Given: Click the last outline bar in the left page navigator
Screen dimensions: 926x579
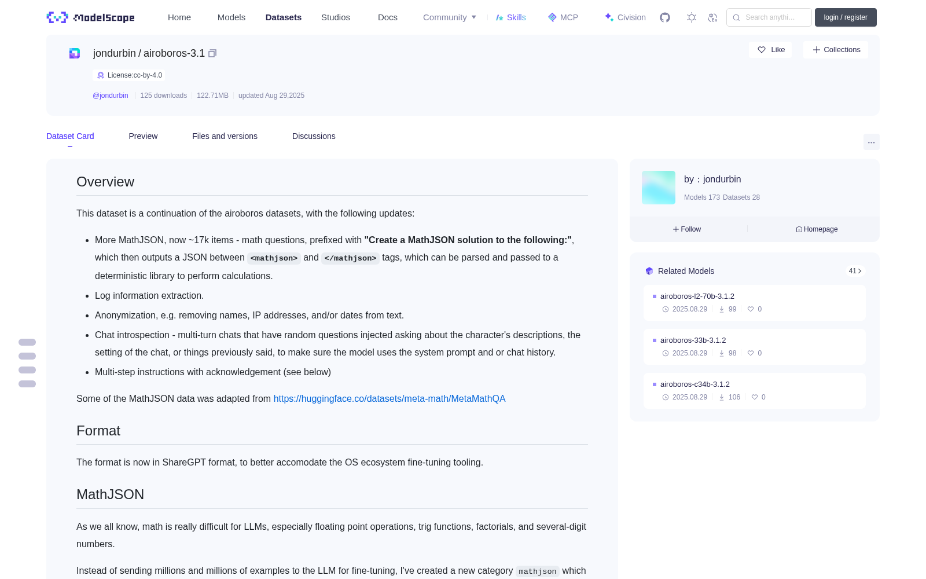Looking at the screenshot, I should coord(27,384).
